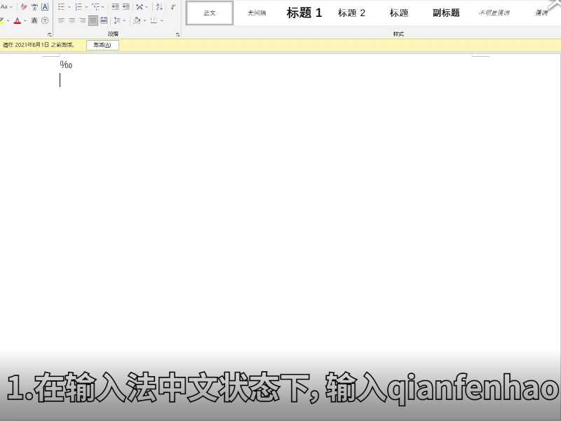Screen dimensions: 561x421
Task: Increase the paragraph indent
Action: (125, 7)
